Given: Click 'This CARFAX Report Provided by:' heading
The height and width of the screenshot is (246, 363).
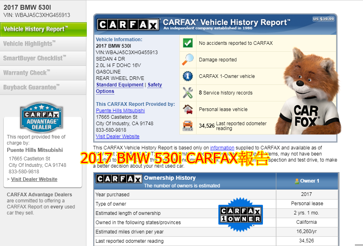Looking at the screenshot, I should (x=135, y=104).
